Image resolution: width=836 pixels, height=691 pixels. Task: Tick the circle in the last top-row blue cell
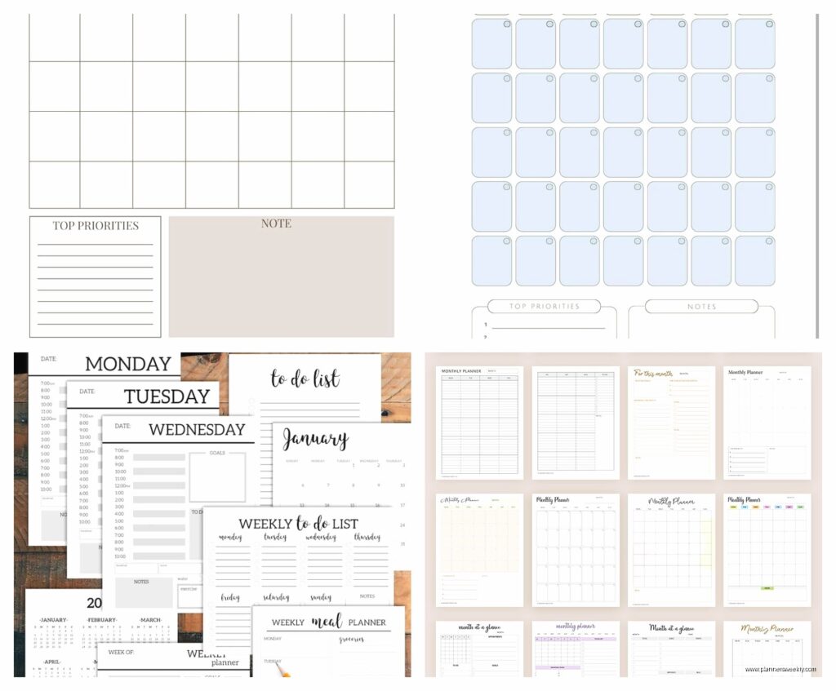(x=769, y=25)
